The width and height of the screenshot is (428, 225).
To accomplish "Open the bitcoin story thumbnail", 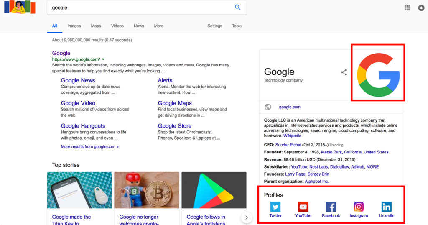I will (x=147, y=190).
